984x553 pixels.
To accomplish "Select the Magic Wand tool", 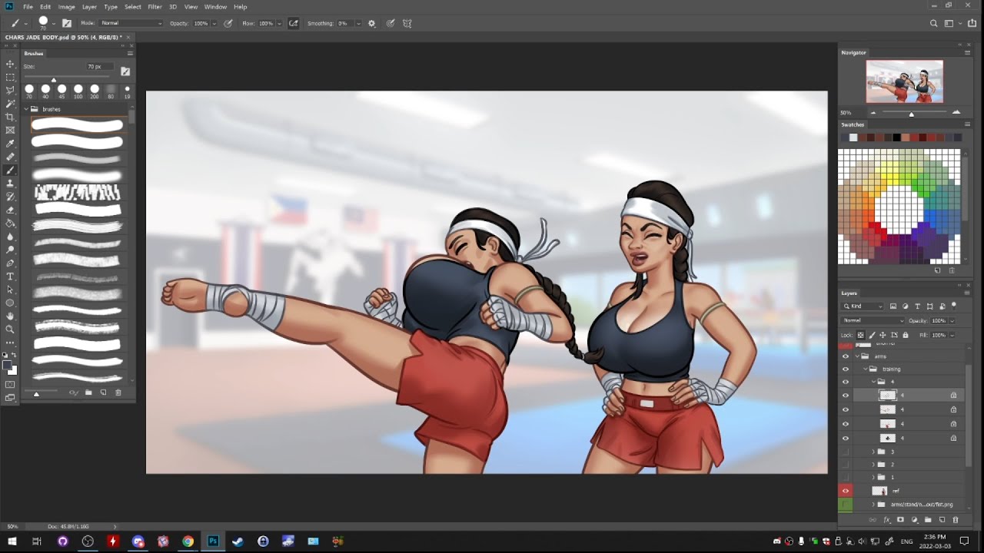I will [10, 103].
